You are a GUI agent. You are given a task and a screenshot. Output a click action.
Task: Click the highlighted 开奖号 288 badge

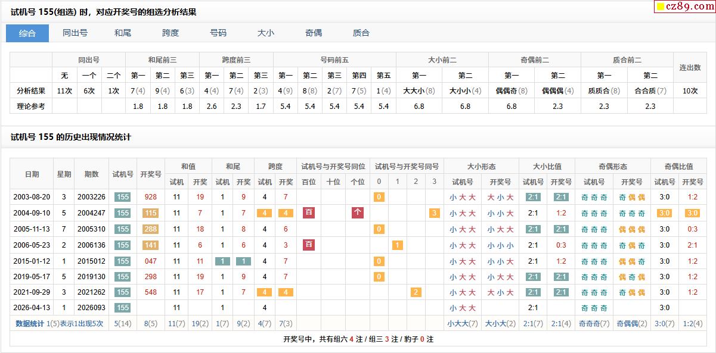[x=150, y=229]
